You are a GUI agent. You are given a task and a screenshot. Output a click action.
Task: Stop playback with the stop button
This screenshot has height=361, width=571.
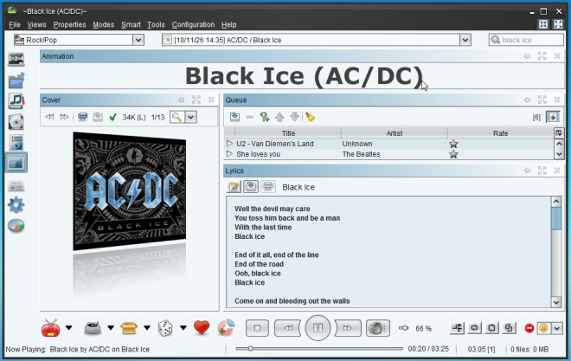(257, 328)
